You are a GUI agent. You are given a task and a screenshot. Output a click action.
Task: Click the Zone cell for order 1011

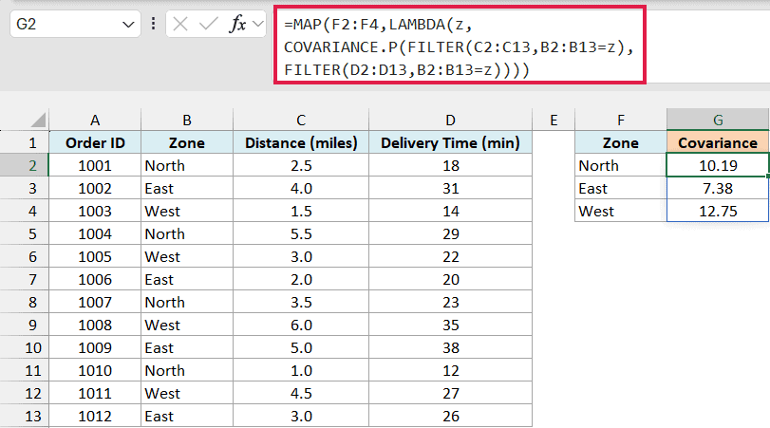click(187, 393)
